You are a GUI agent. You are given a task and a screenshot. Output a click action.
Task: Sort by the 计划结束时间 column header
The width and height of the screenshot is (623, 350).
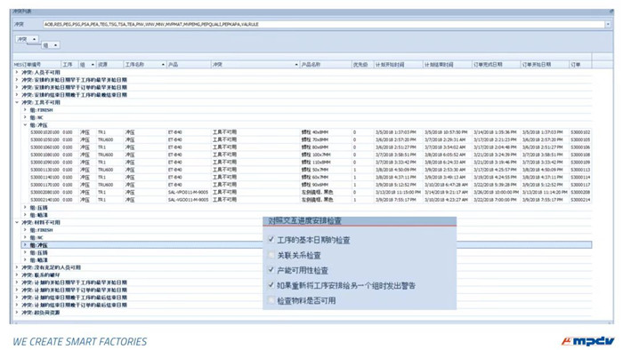pyautogui.click(x=447, y=64)
